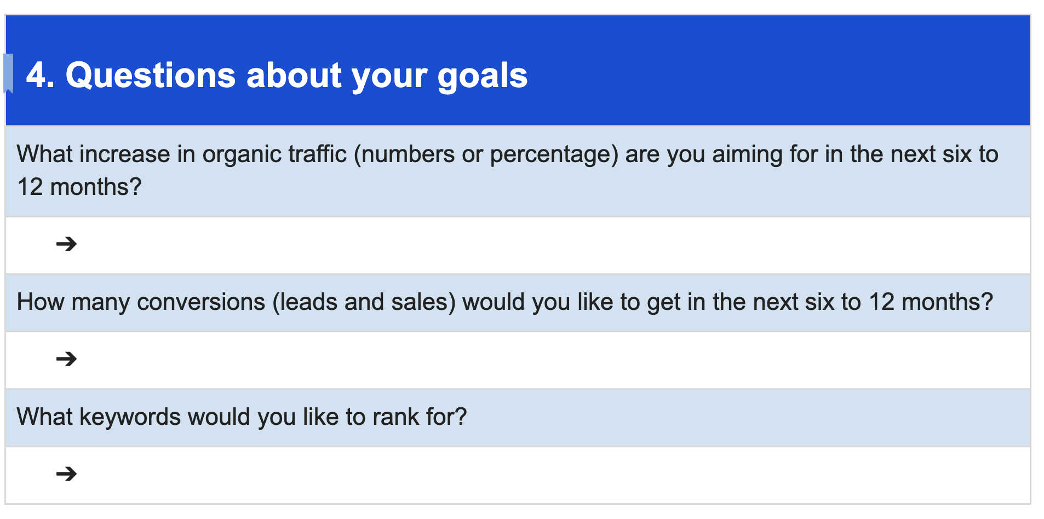Viewport: 1044px width, 519px height.
Task: Click the bookmark icon beside the heading
Action: (x=8, y=74)
